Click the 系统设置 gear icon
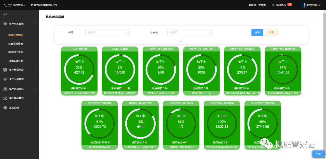The height and width of the screenshot is (159, 326). click(x=5, y=108)
